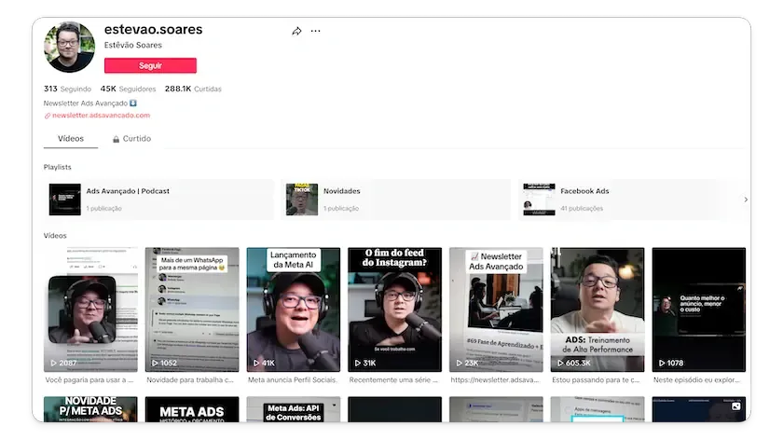
Task: Play the ADS Treinamento de Alta Performance video
Action: [598, 309]
